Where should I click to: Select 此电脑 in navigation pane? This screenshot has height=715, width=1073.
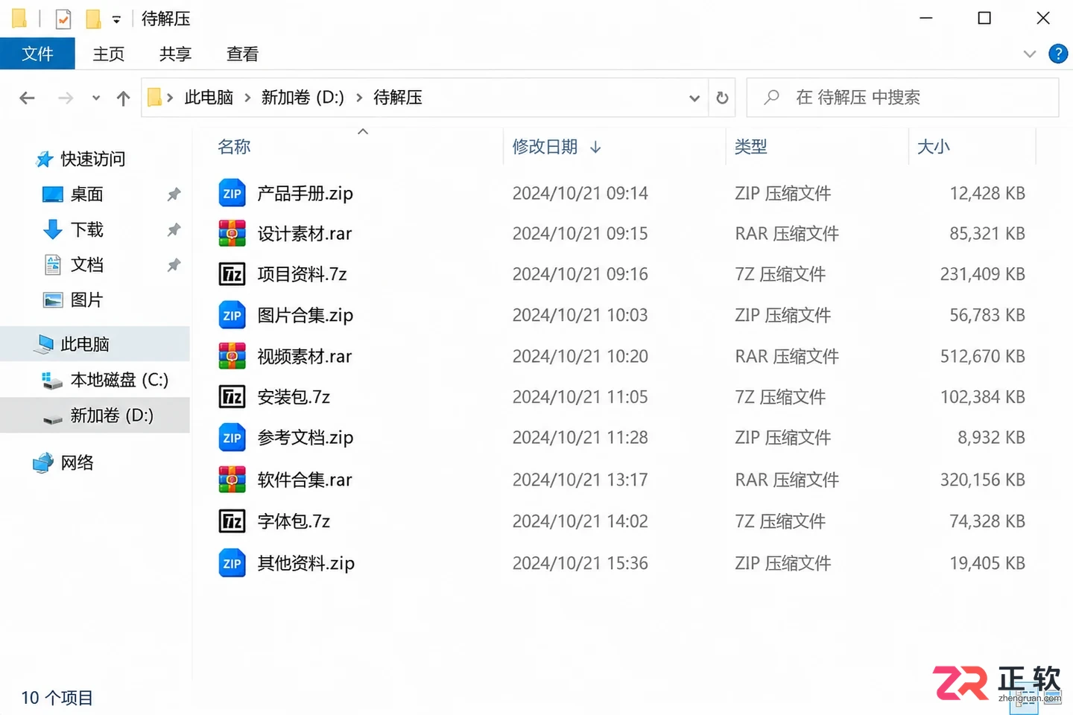click(95, 344)
